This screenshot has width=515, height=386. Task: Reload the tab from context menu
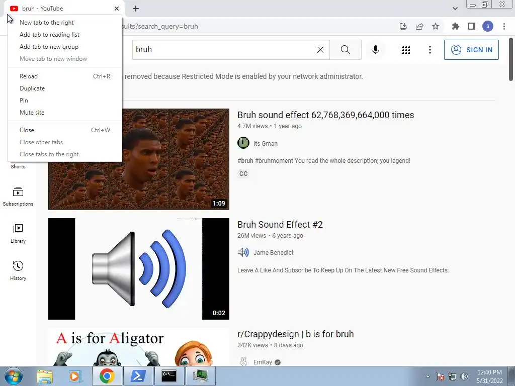click(x=65, y=76)
